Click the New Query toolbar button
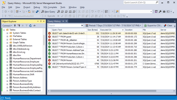This screenshot has height=100, width=177. click(48, 11)
